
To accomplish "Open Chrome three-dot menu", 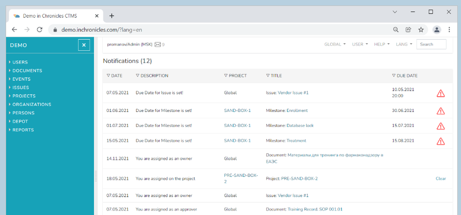I will pos(449,29).
